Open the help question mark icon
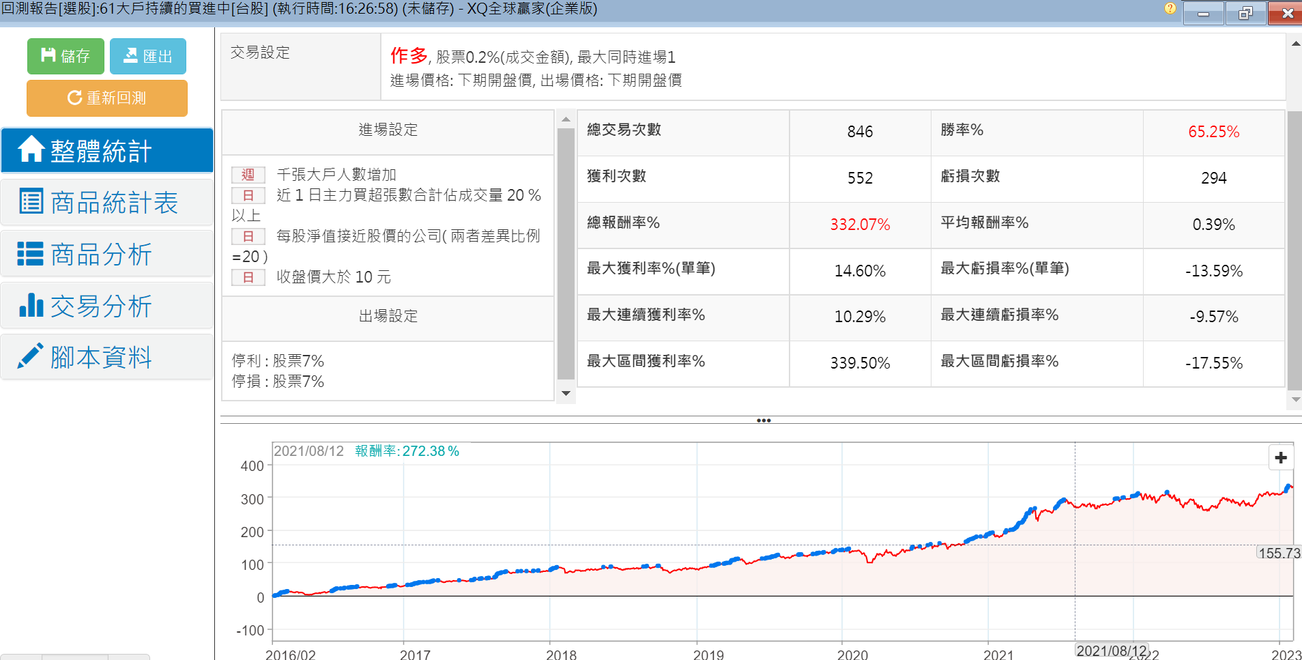Viewport: 1302px width, 660px height. (1170, 9)
